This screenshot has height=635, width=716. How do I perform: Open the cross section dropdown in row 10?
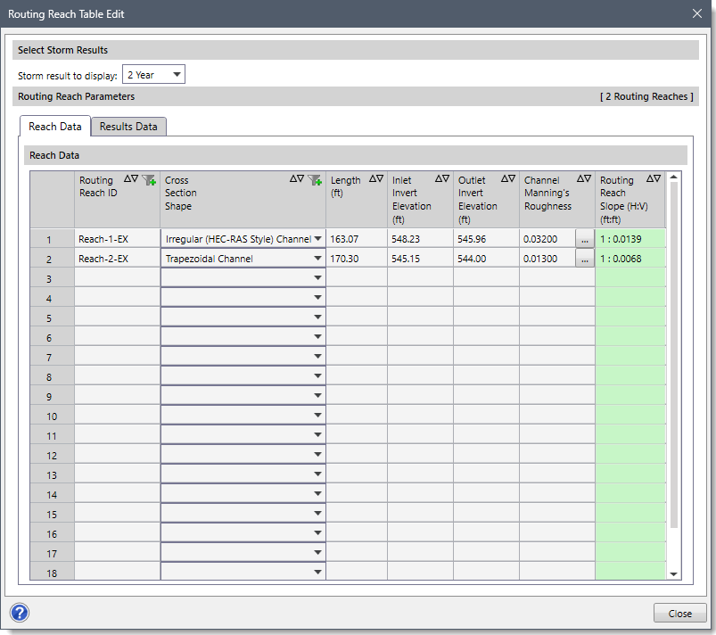pos(317,416)
